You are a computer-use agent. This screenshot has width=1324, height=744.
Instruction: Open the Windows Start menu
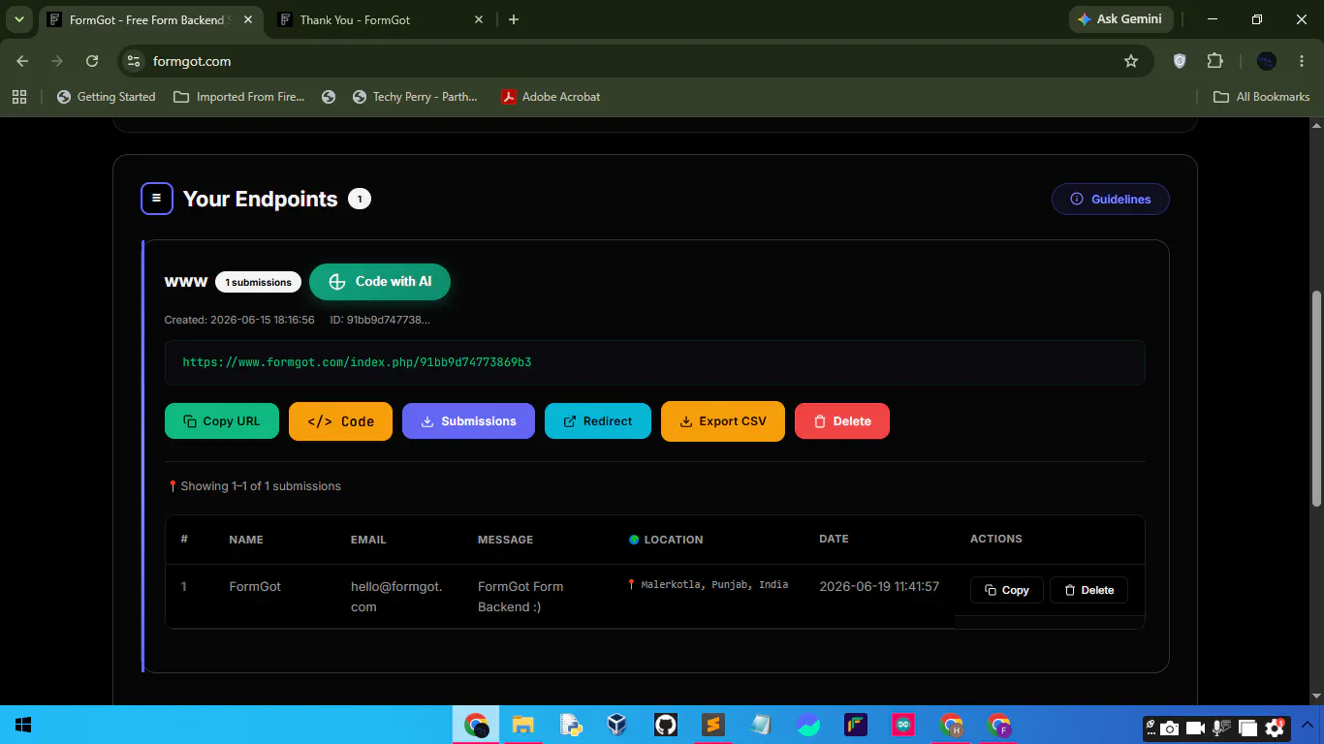(23, 725)
